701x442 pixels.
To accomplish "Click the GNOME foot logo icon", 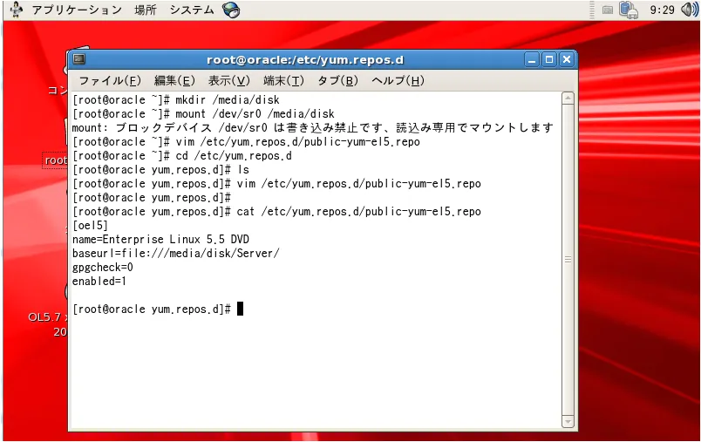I will point(16,10).
